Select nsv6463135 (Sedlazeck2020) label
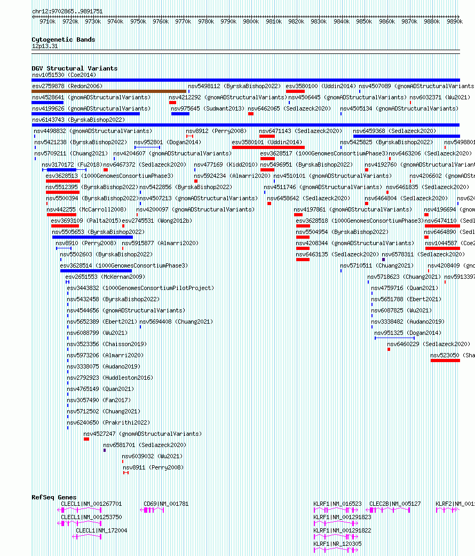This screenshot has height=556, width=475. pyautogui.click(x=337, y=255)
